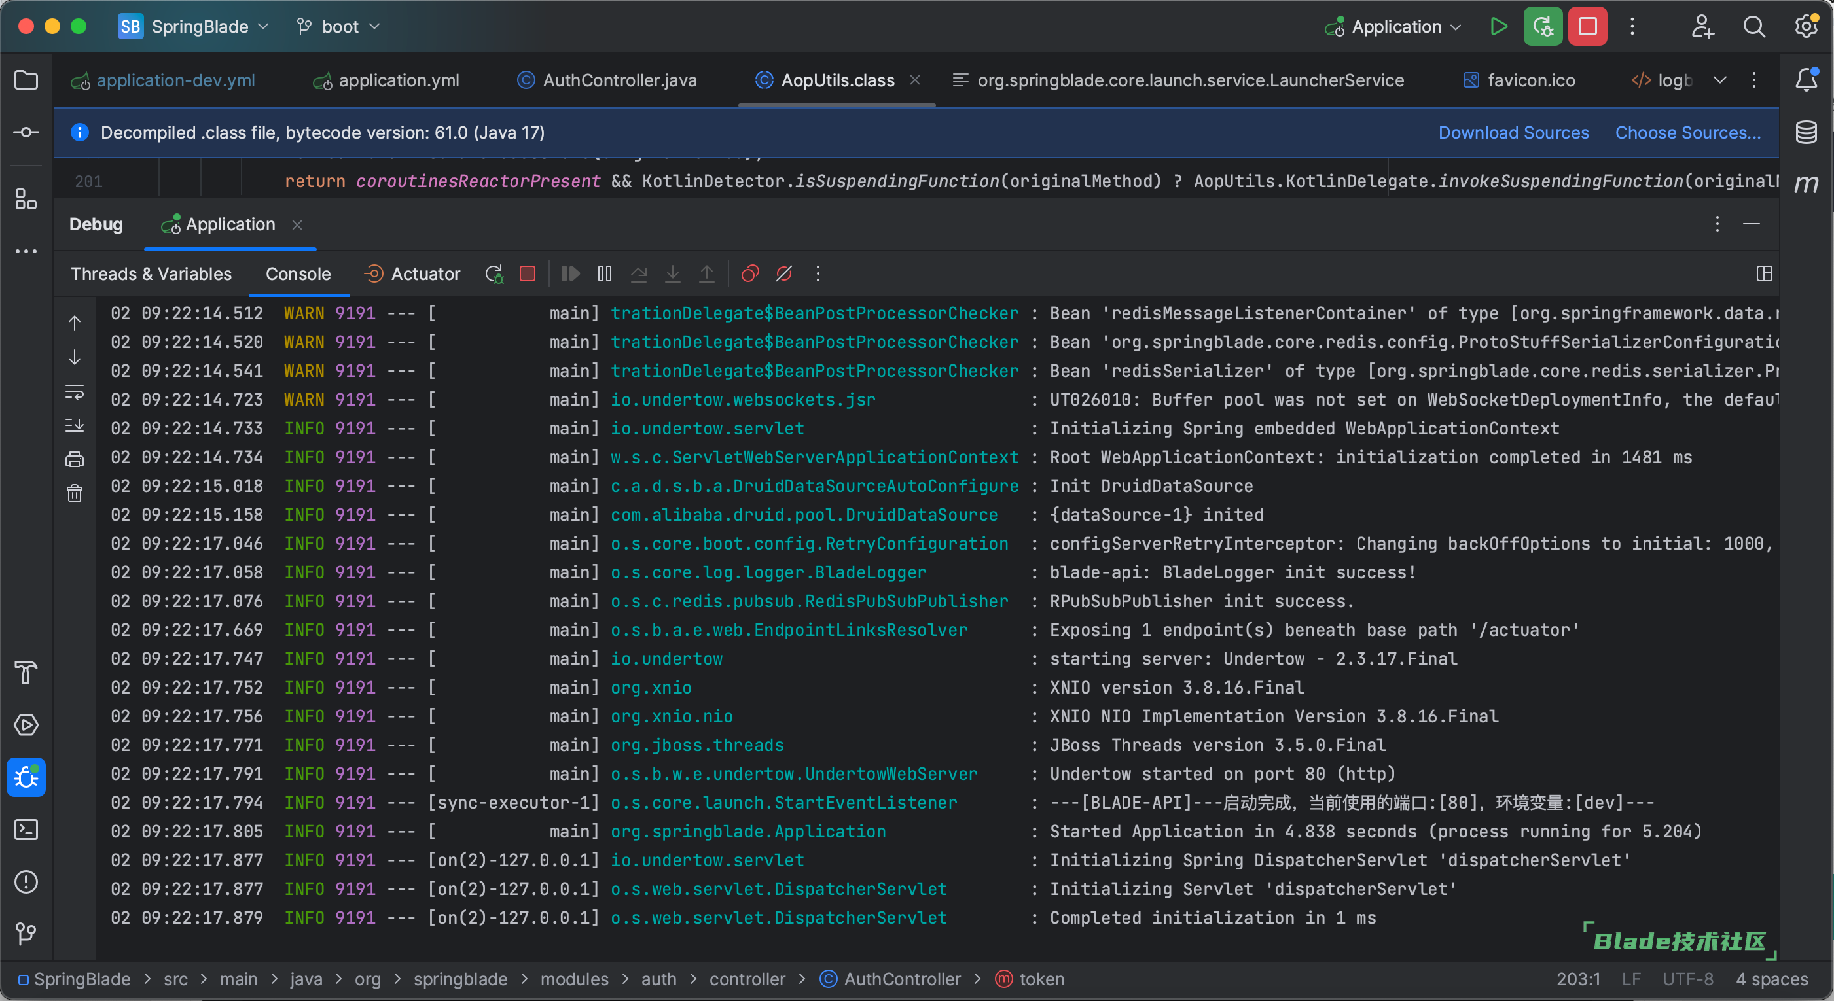Click the Rerun Debug button in main toolbar

coord(1543,27)
